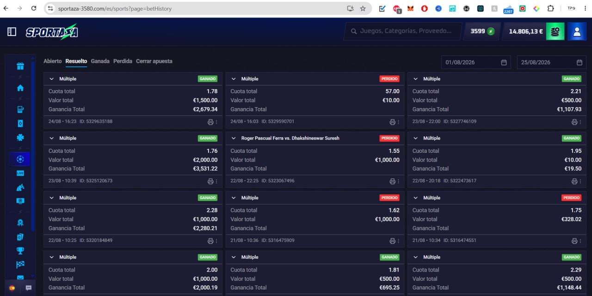This screenshot has width=592, height=296.
Task: Change language via the Spanish flag icon
Action: point(12,288)
